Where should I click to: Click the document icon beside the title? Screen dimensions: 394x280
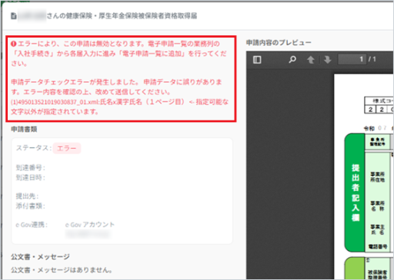[14, 16]
